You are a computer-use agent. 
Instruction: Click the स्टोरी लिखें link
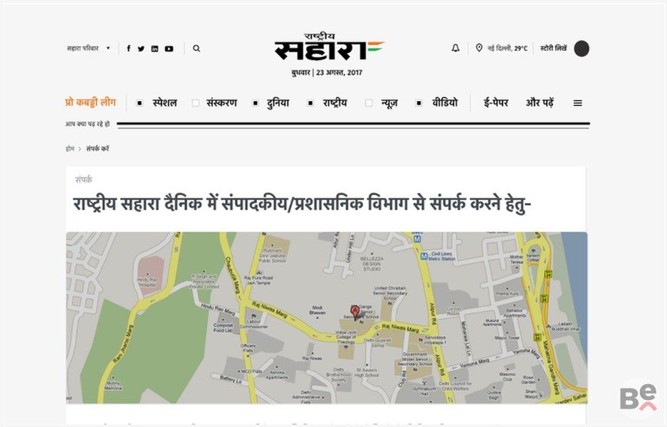[553, 48]
